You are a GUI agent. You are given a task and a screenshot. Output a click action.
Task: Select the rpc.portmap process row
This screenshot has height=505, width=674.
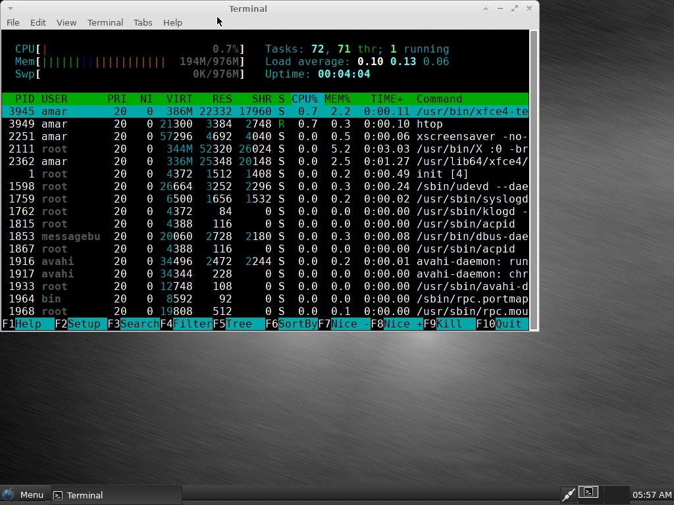tap(265, 299)
